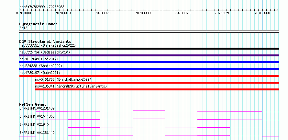This screenshot has width=288, height=140.
Task: Click the red nsv5461766 variant bar
Action: (x=157, y=83)
